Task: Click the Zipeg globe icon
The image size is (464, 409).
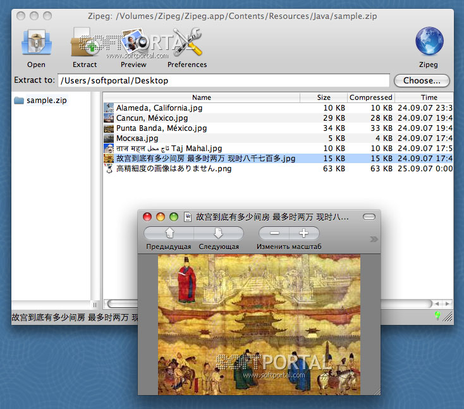Action: (x=429, y=41)
